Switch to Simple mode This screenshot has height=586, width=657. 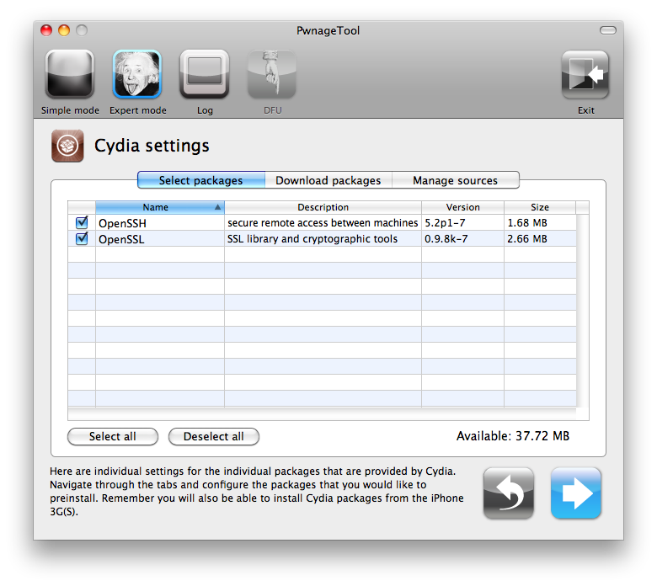click(x=70, y=74)
